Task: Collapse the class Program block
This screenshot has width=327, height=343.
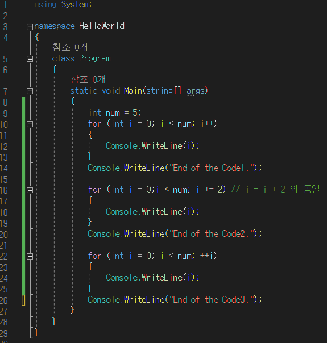Action: click(x=30, y=59)
